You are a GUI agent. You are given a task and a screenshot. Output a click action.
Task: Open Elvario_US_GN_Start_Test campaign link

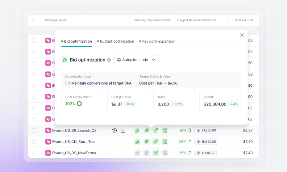click(x=74, y=142)
